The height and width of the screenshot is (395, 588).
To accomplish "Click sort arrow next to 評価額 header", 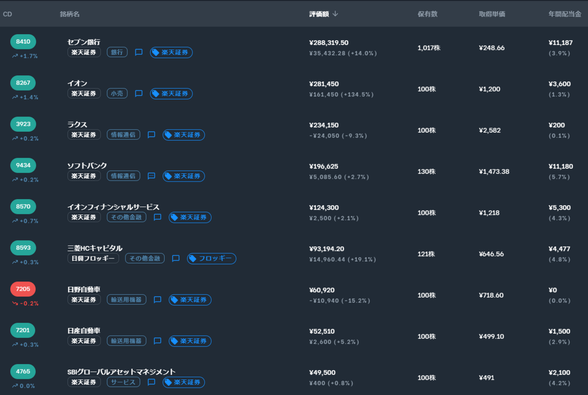I will [335, 14].
